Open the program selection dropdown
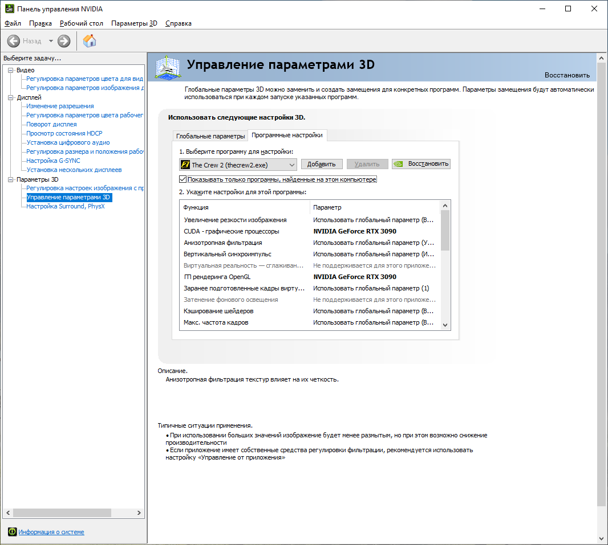 click(238, 165)
